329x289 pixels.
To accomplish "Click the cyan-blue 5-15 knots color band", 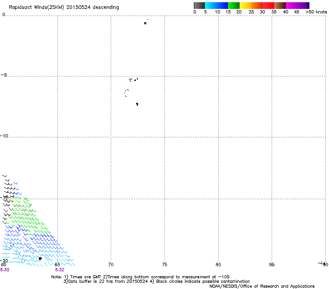I will point(217,5).
